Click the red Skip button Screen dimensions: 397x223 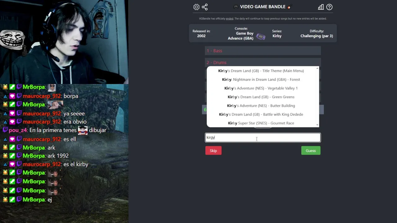coord(213,151)
